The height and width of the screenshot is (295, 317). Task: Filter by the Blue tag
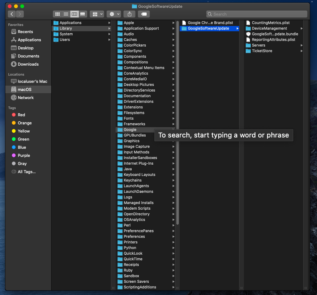(28, 147)
